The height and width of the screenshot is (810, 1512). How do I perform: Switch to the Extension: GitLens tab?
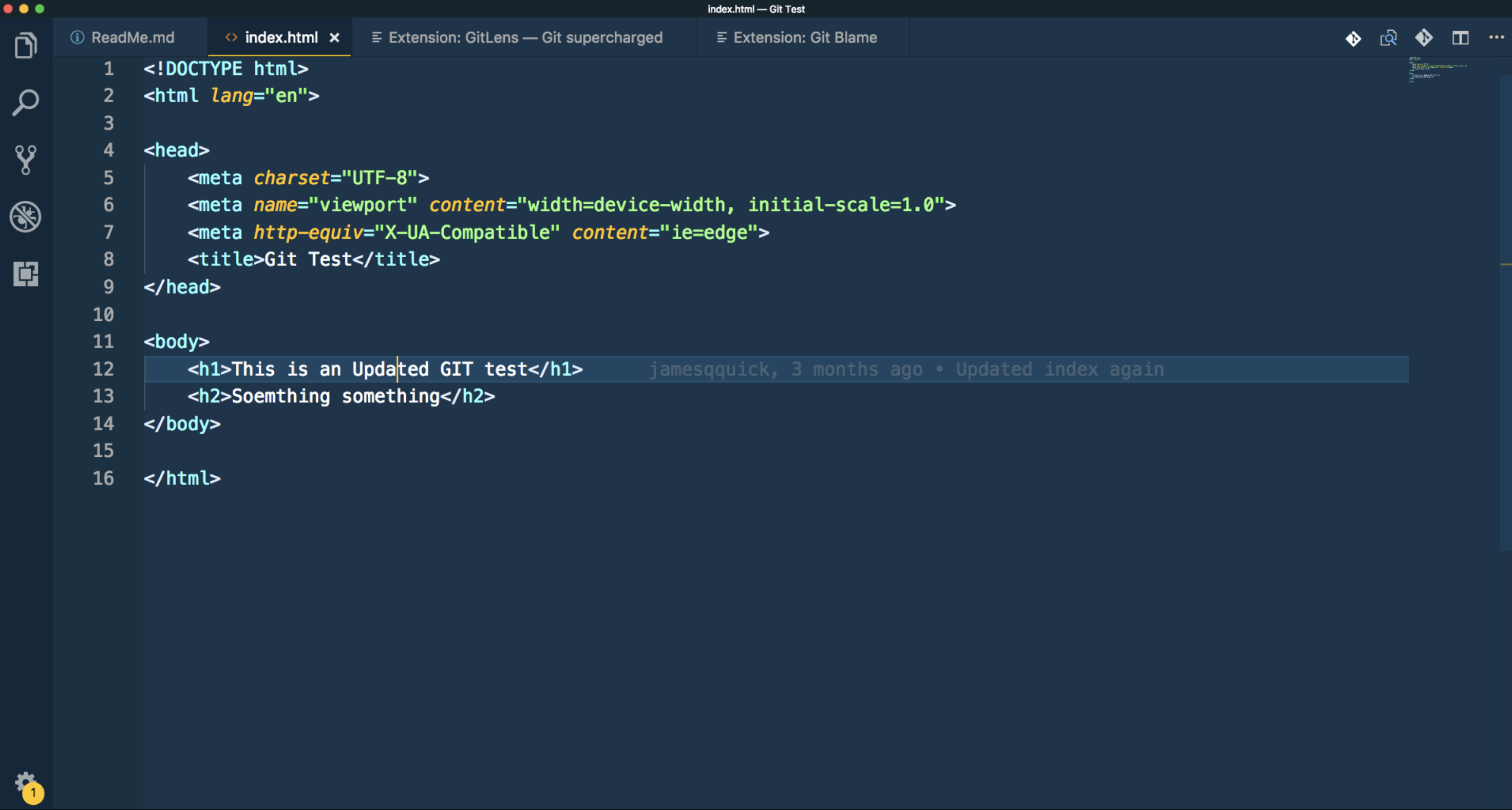click(x=525, y=37)
